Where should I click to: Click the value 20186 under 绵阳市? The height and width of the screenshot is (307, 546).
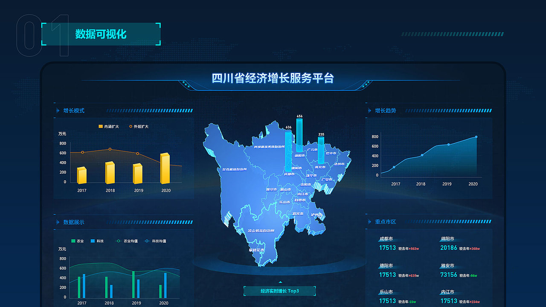pyautogui.click(x=449, y=248)
